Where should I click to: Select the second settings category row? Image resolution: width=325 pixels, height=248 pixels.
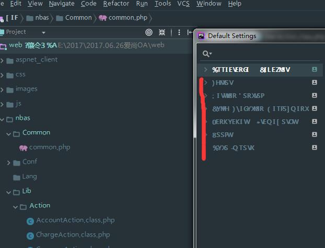(x=261, y=83)
